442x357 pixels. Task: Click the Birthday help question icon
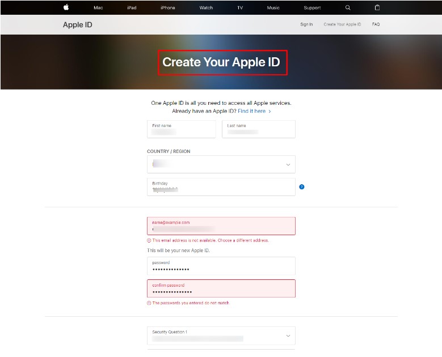(302, 186)
